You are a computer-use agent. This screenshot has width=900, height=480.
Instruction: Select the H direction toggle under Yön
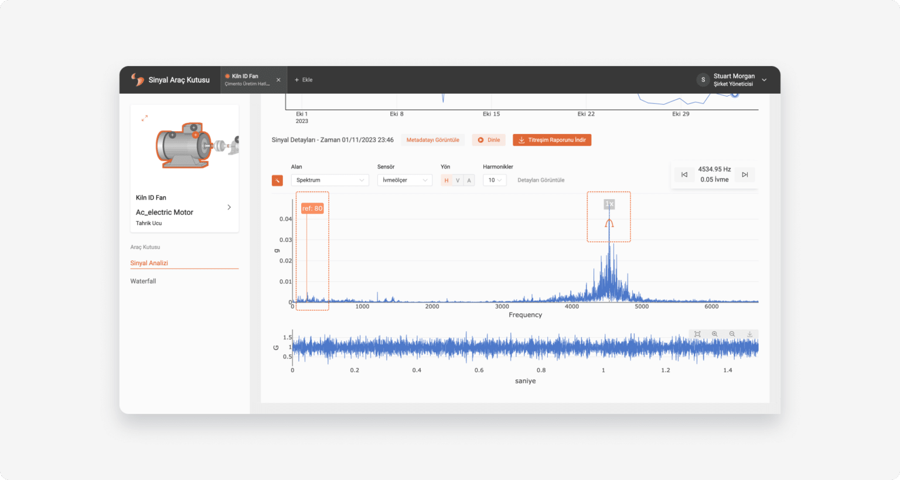pyautogui.click(x=445, y=180)
